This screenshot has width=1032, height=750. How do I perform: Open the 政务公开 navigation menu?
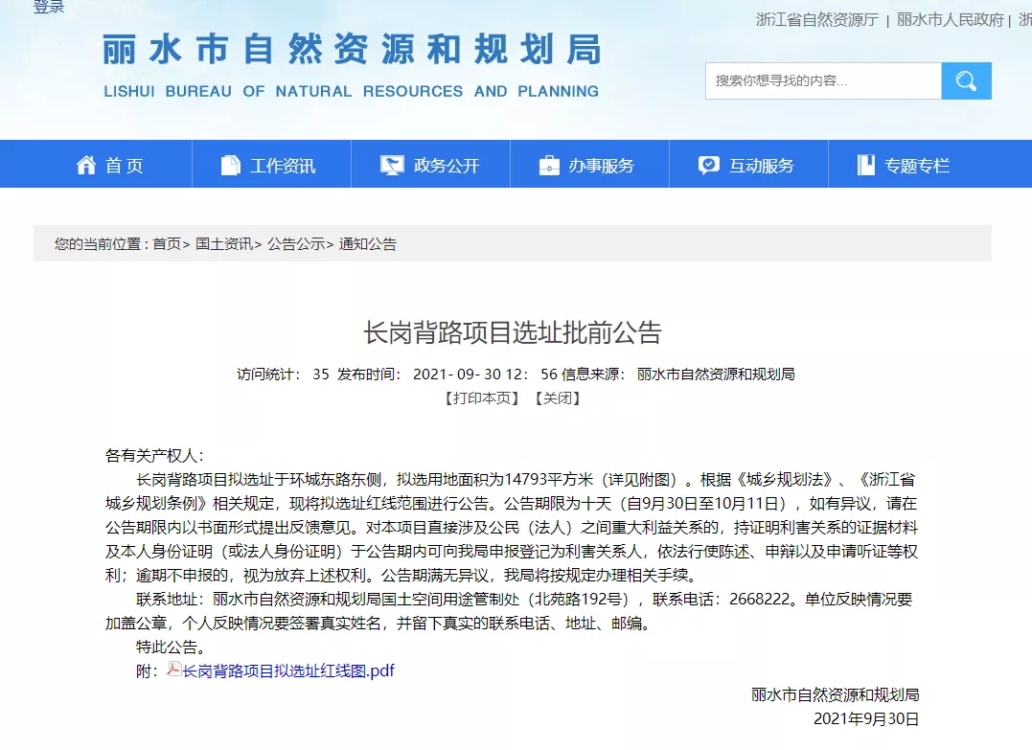[x=430, y=164]
